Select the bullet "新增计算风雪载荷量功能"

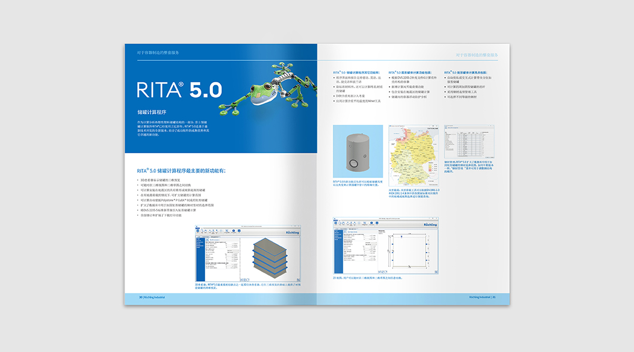coord(409,87)
